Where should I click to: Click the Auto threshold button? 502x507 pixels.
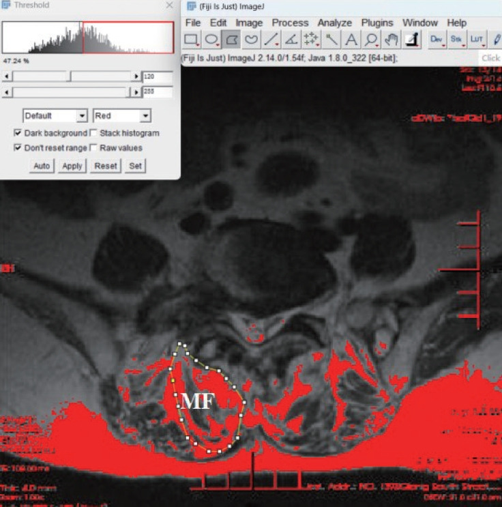click(x=42, y=166)
